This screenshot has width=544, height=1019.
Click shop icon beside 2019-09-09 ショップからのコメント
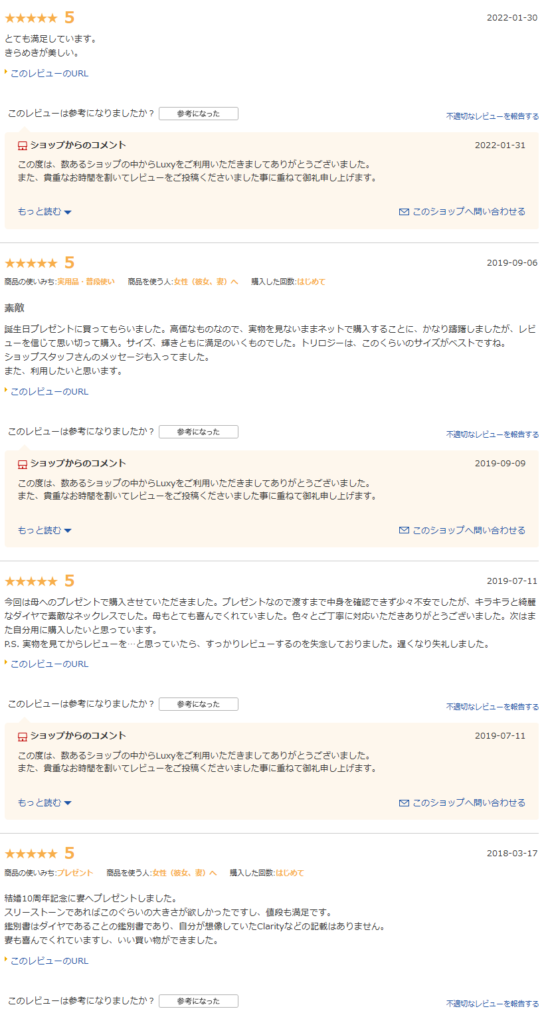(23, 464)
